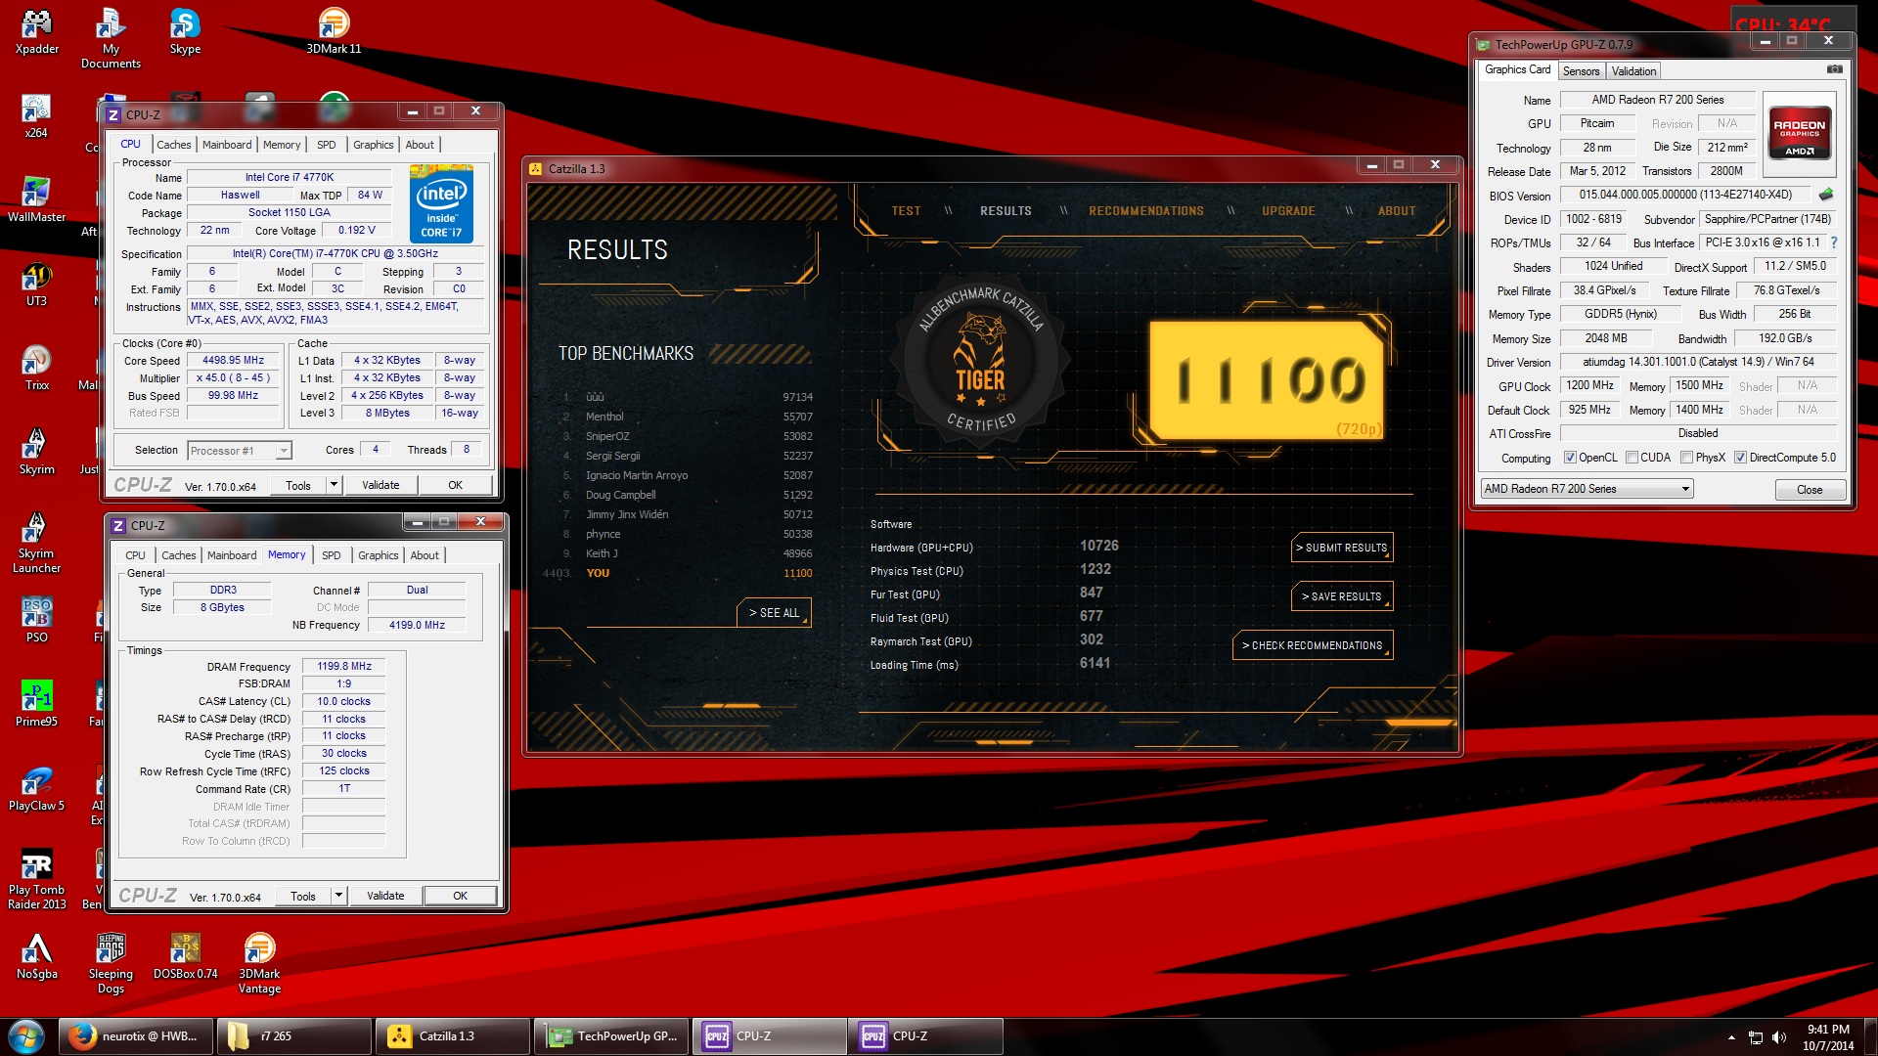Click CHECK RECOMMENDATIONS button
This screenshot has width=1878, height=1056.
1313,645
